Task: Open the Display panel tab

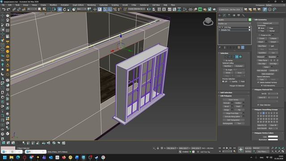Action: (x=239, y=15)
